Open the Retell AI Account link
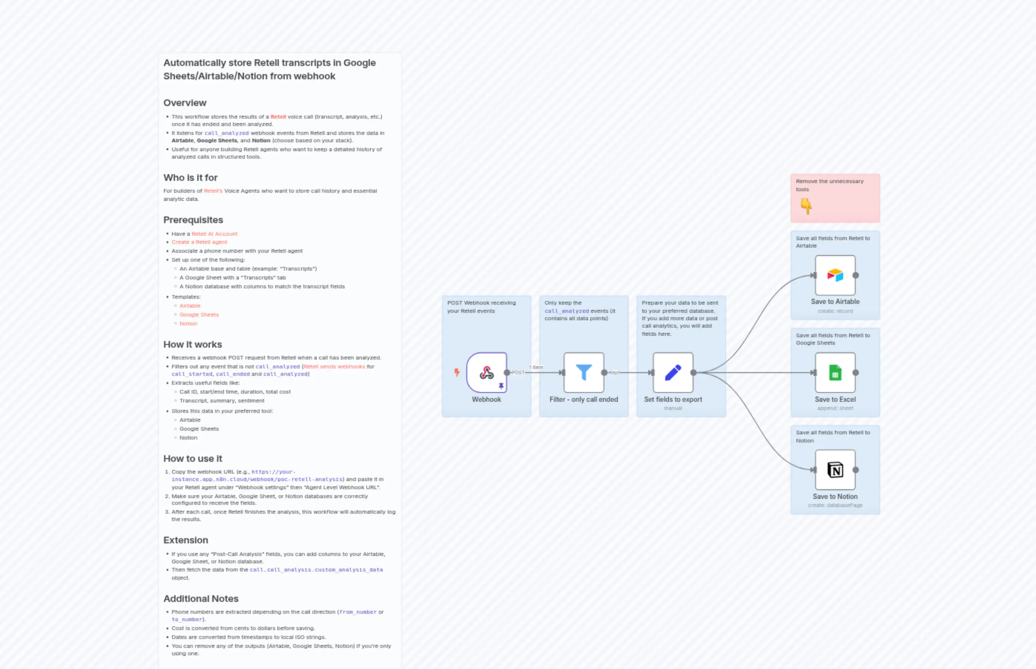Screen dimensions: 1036x669 [214, 234]
